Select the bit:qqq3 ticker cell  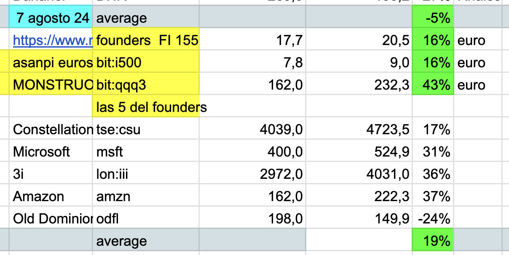(146, 85)
